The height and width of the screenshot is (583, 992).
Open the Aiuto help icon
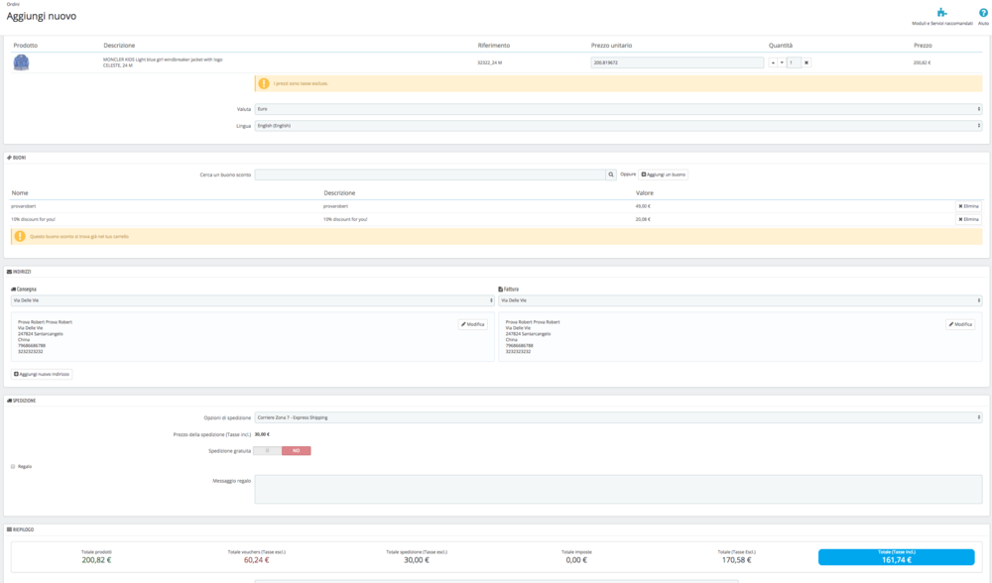(983, 13)
